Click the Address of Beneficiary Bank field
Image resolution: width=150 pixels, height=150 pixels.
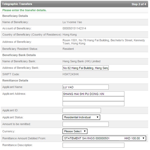[x=86, y=68]
